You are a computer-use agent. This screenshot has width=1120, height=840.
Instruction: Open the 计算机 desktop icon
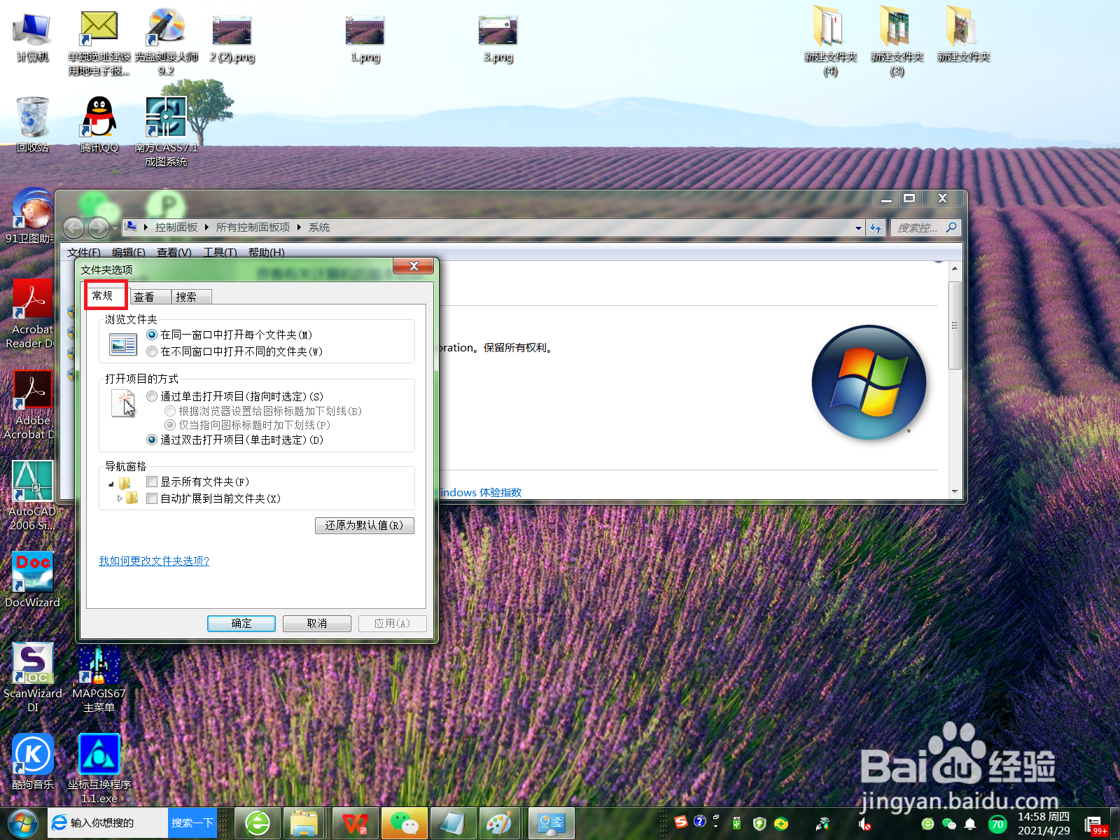pyautogui.click(x=32, y=36)
